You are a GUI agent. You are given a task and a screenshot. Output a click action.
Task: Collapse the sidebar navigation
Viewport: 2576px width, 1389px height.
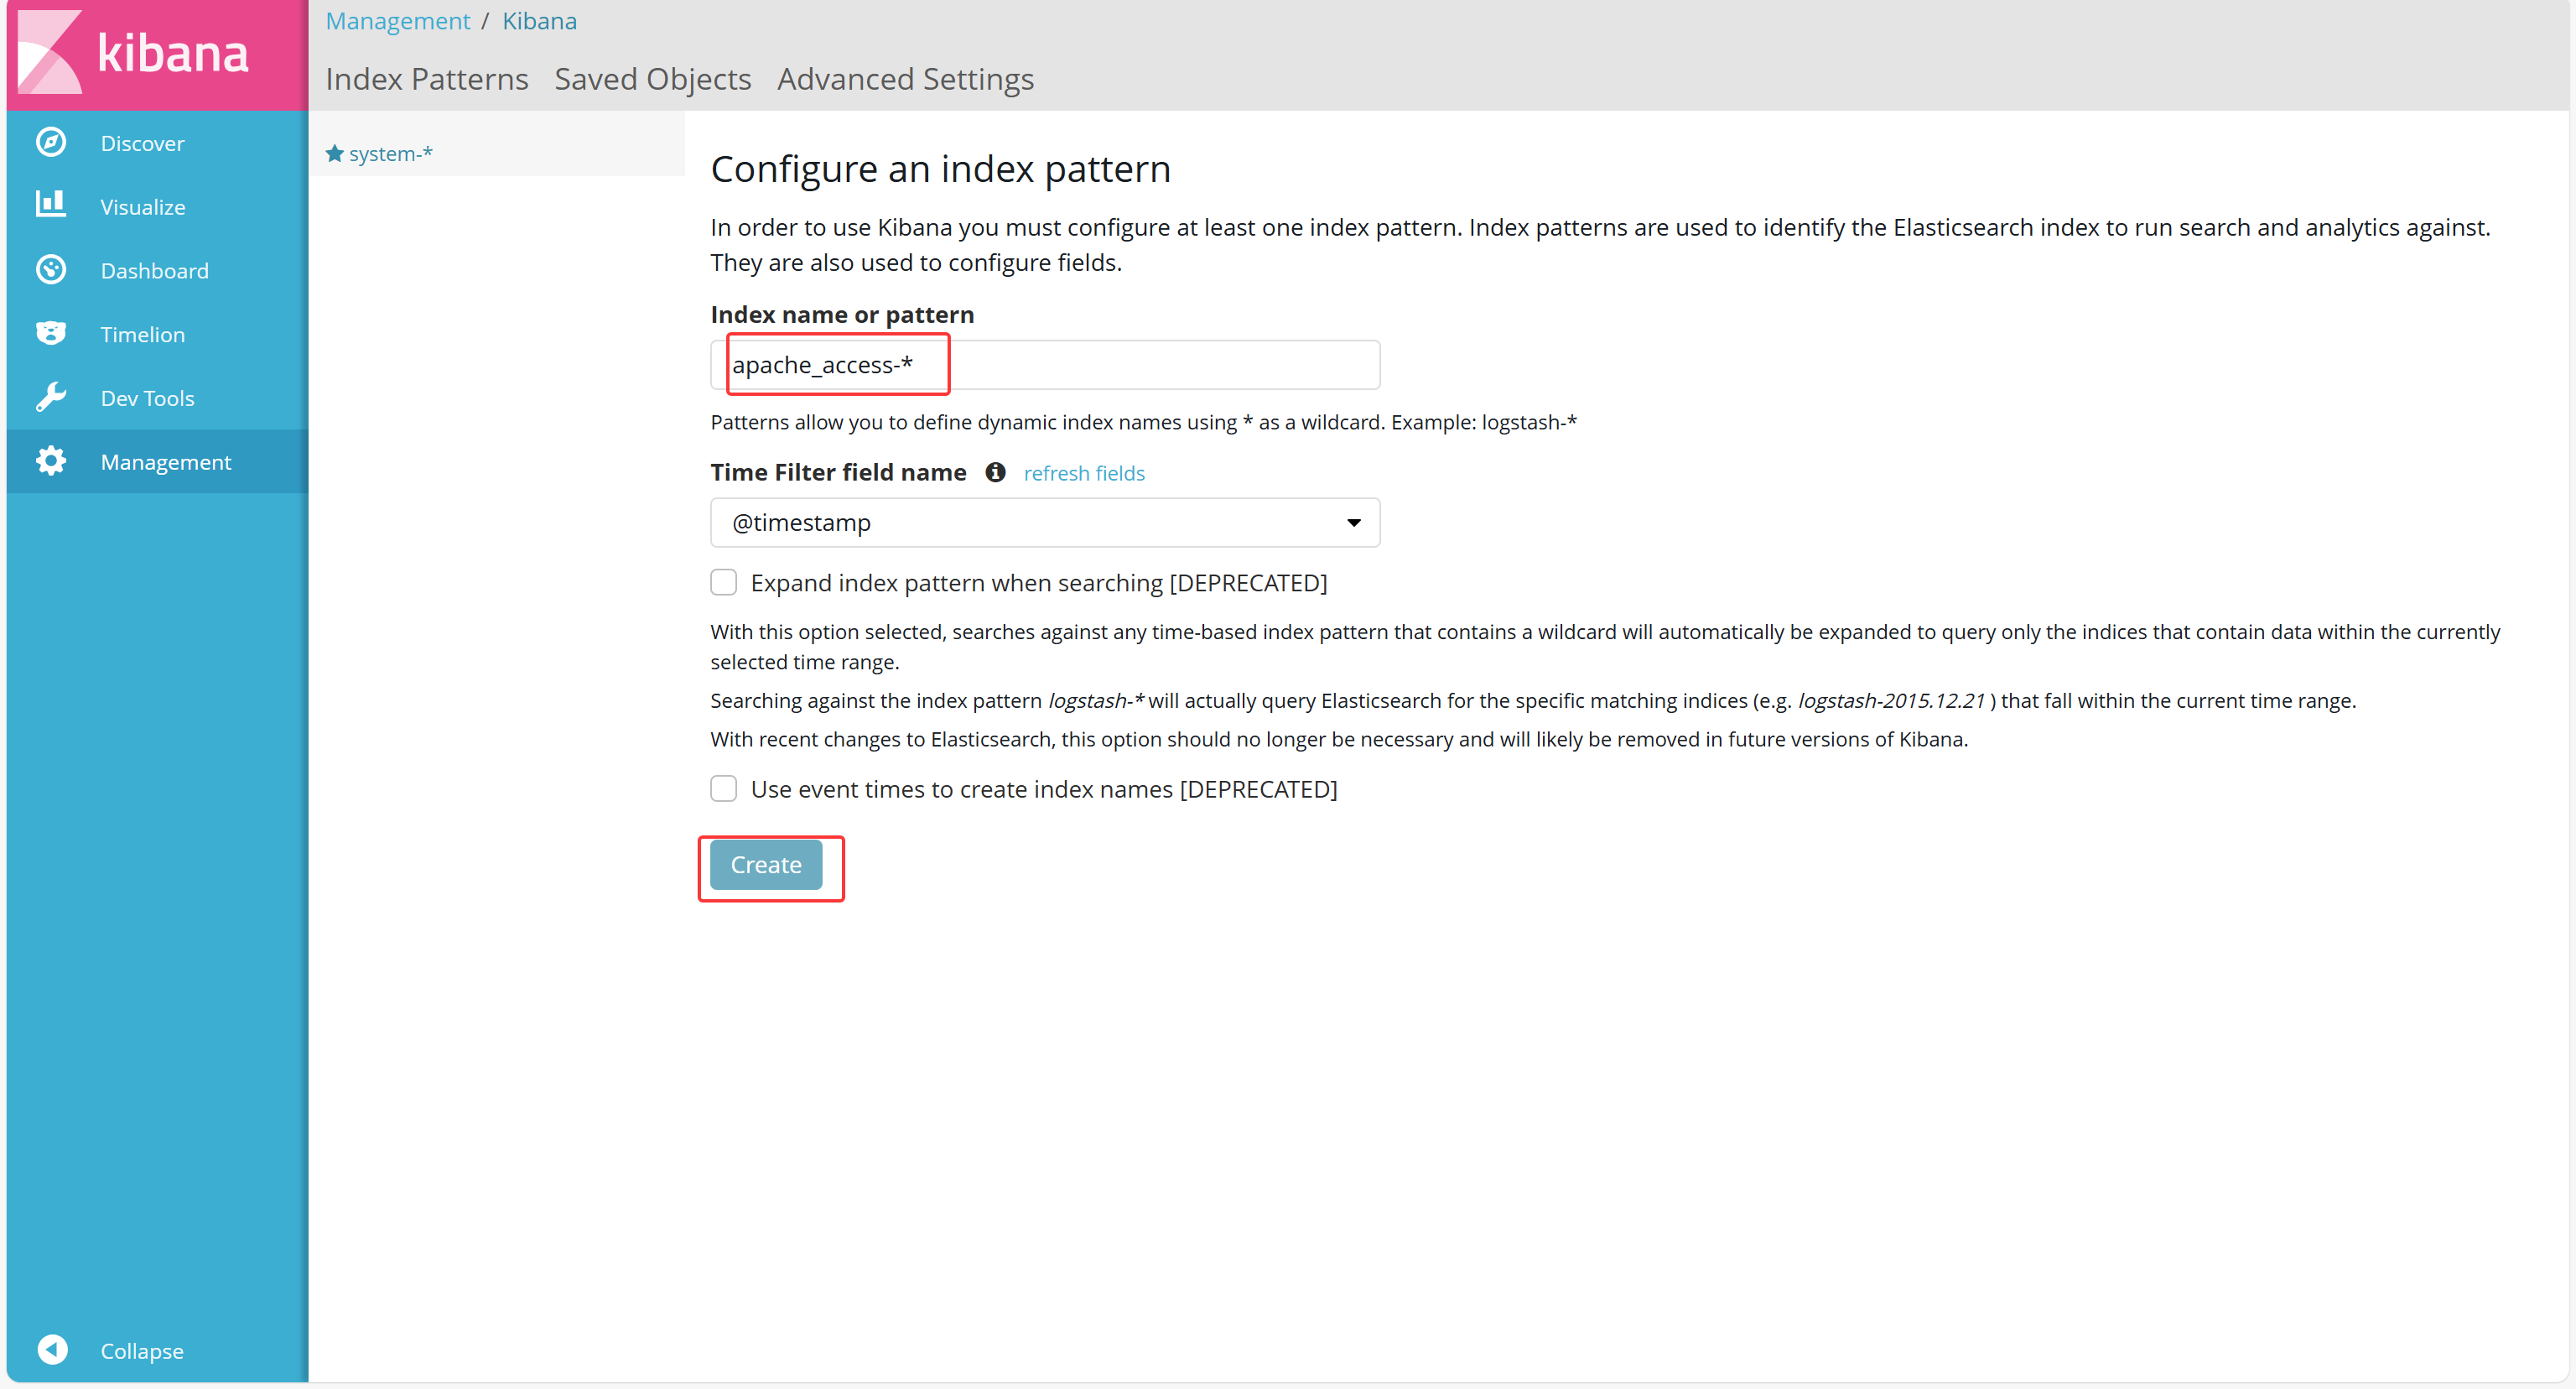coord(158,1350)
